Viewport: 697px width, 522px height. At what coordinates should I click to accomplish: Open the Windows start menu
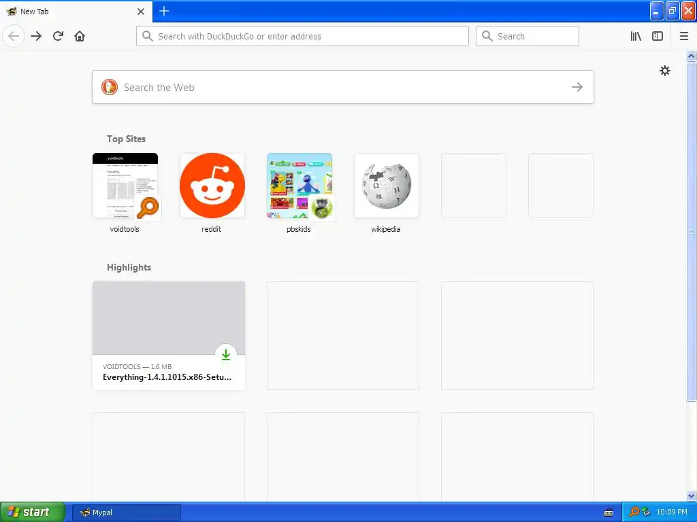[x=33, y=512]
